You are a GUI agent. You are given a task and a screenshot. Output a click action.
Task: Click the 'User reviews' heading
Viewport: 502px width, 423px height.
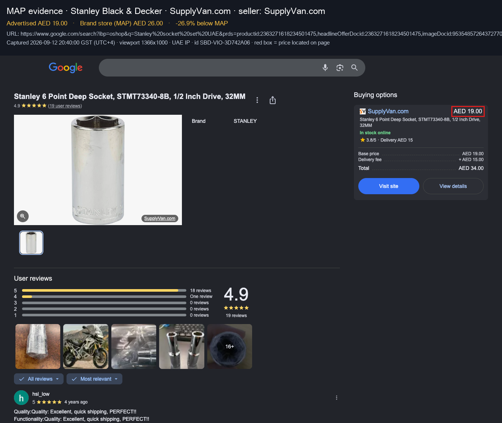coord(33,278)
